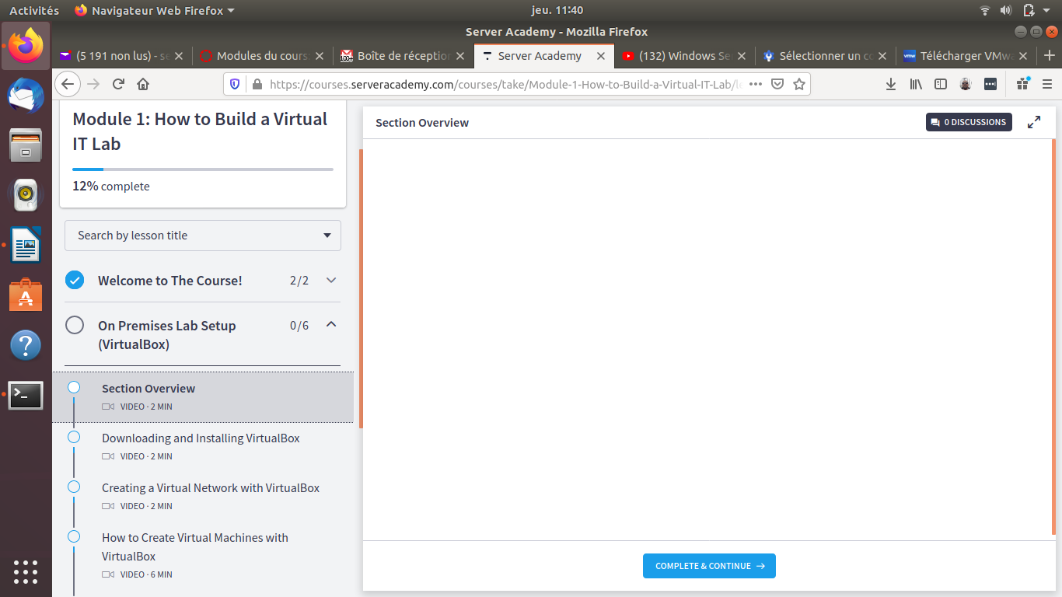
Task: Go to Firefox home page icon
Action: pos(143,84)
